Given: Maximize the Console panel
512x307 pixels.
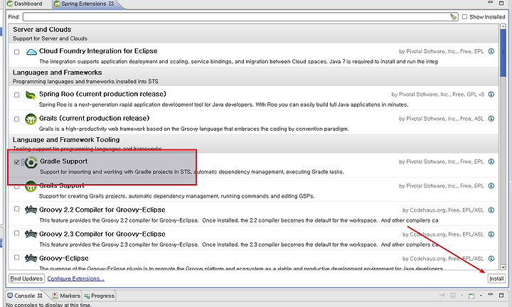Looking at the screenshot, I should tap(501, 295).
